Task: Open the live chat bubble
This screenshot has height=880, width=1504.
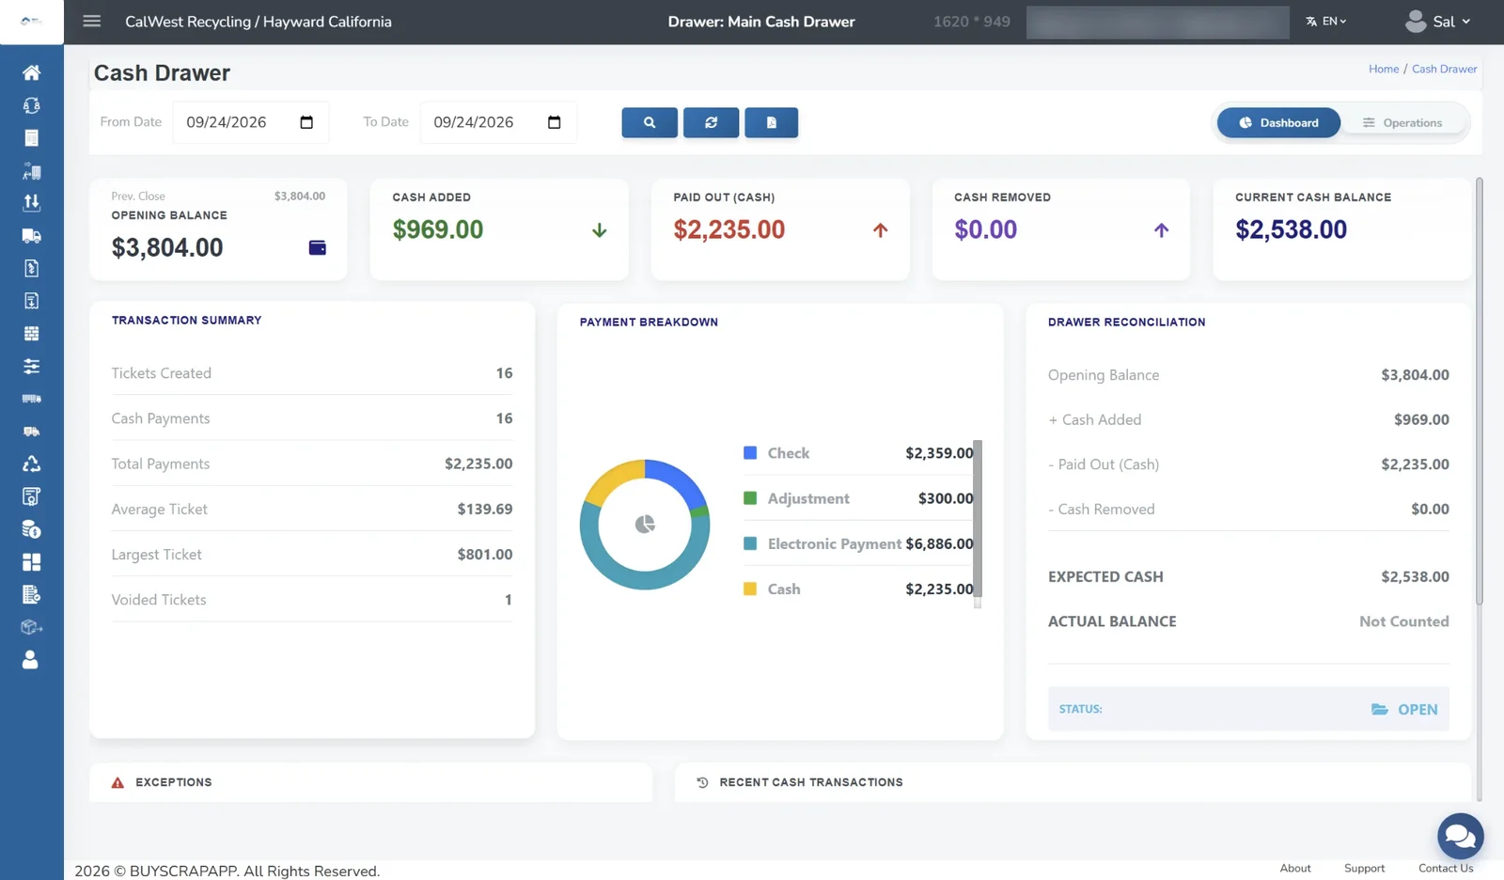Action: tap(1460, 836)
